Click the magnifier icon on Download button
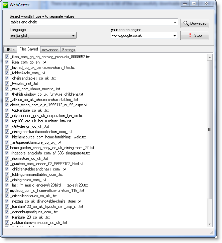 point(186,23)
